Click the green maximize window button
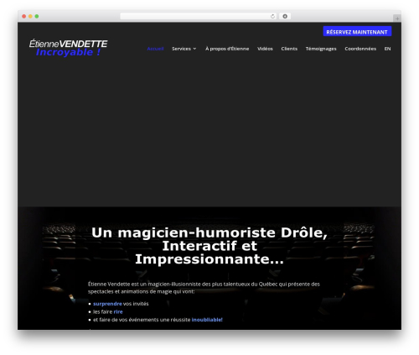The image size is (419, 355). point(37,16)
